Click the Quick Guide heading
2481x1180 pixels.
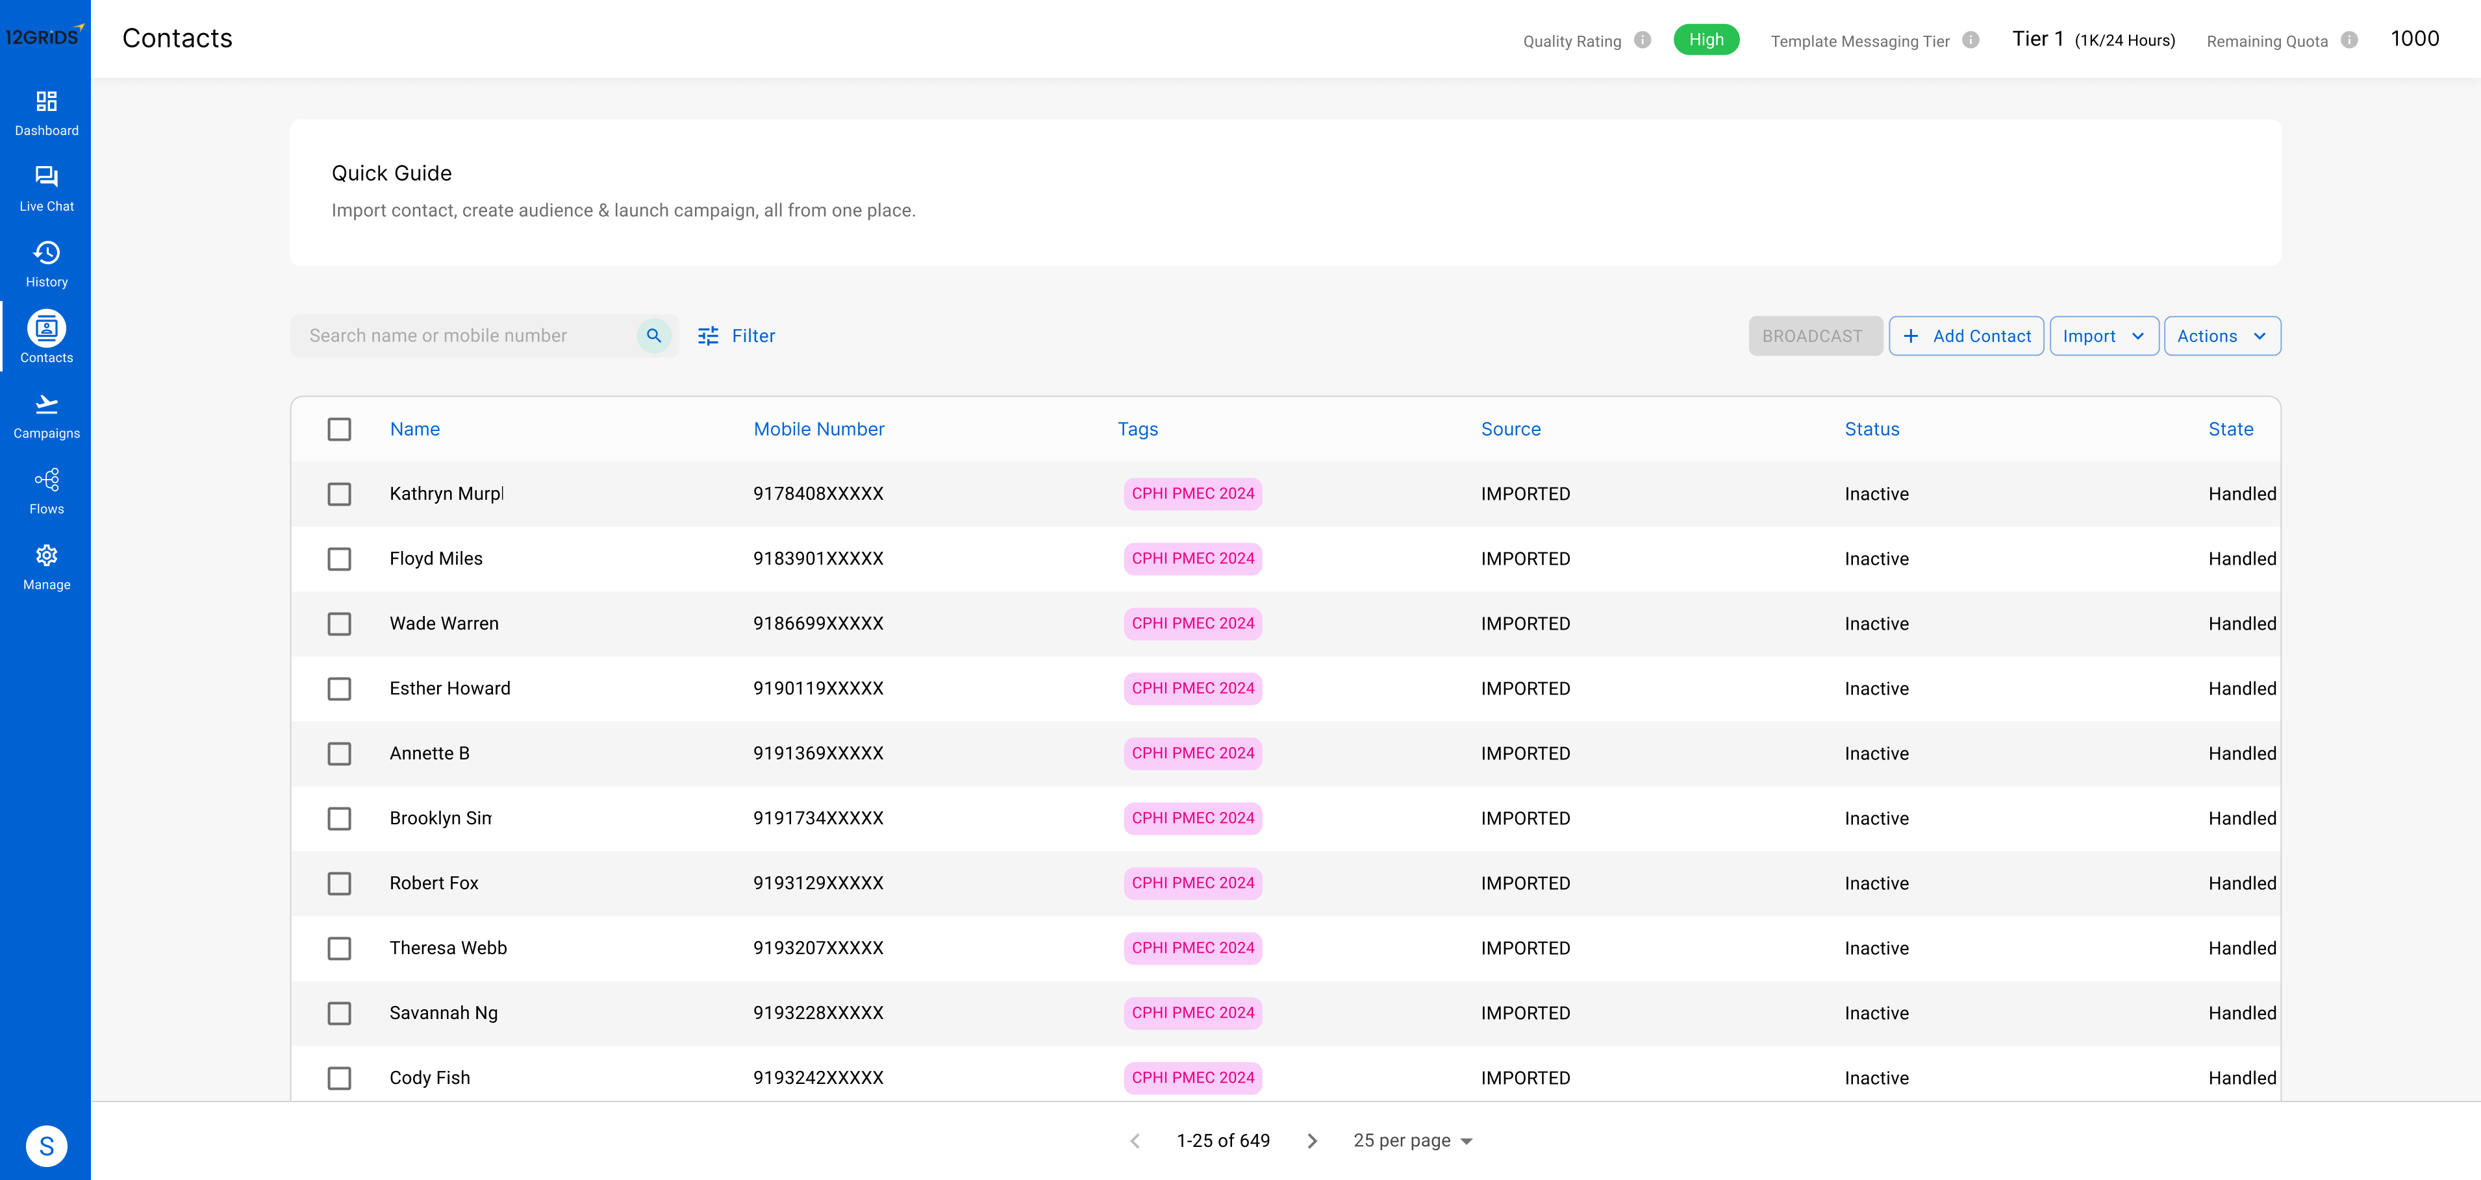pyautogui.click(x=391, y=173)
